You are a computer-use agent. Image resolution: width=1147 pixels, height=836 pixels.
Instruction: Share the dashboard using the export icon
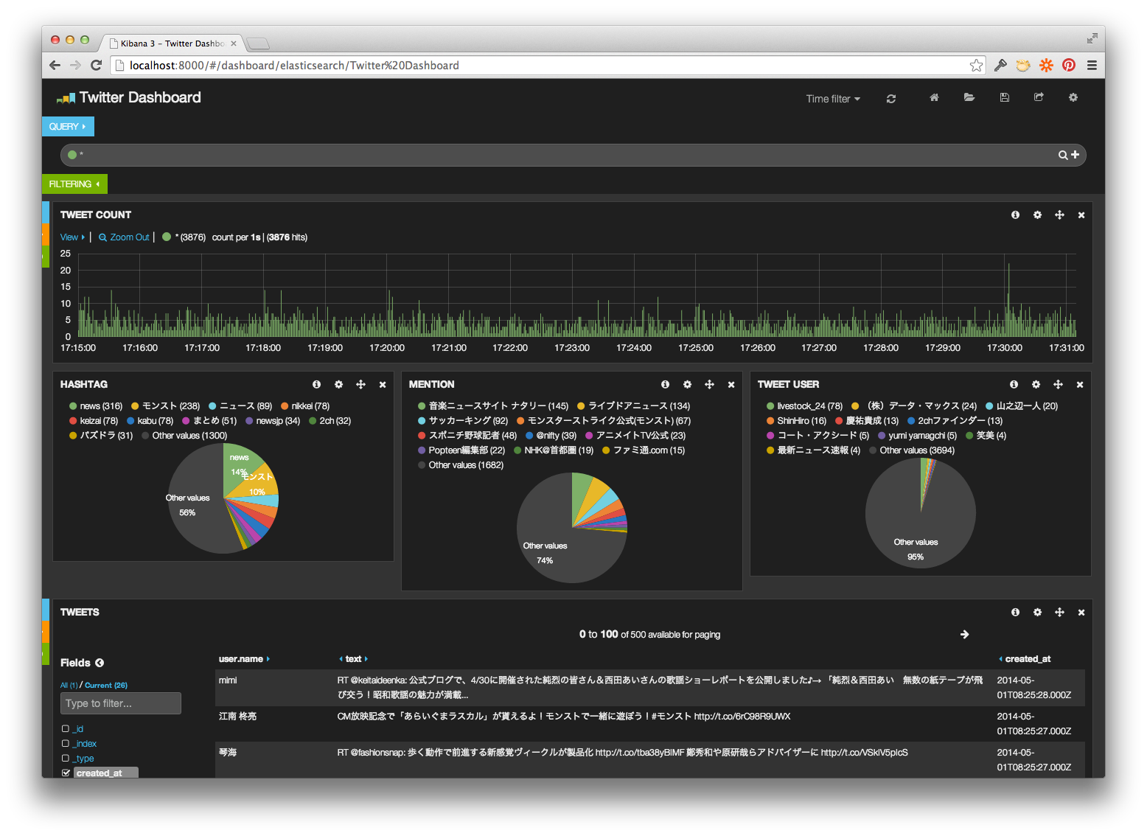pyautogui.click(x=1039, y=97)
